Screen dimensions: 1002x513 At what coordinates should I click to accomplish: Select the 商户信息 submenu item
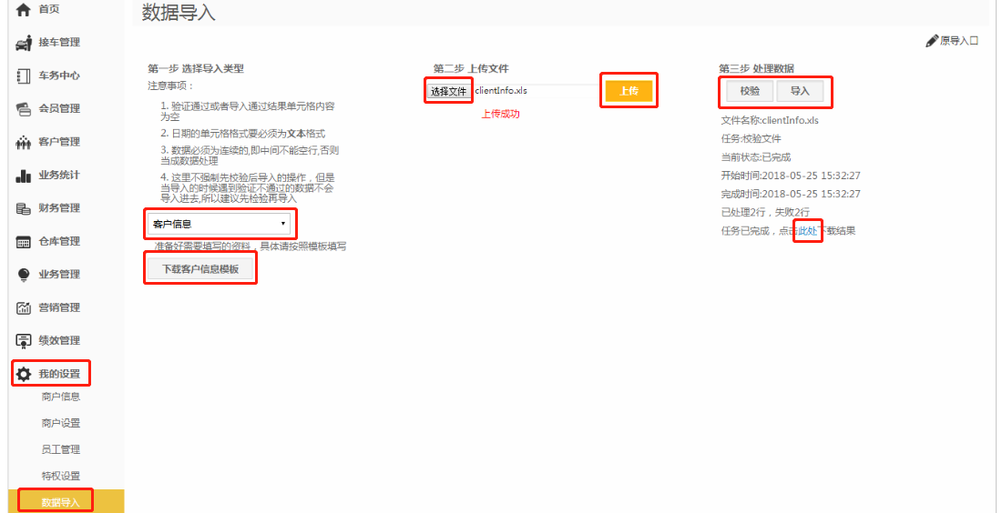point(61,397)
